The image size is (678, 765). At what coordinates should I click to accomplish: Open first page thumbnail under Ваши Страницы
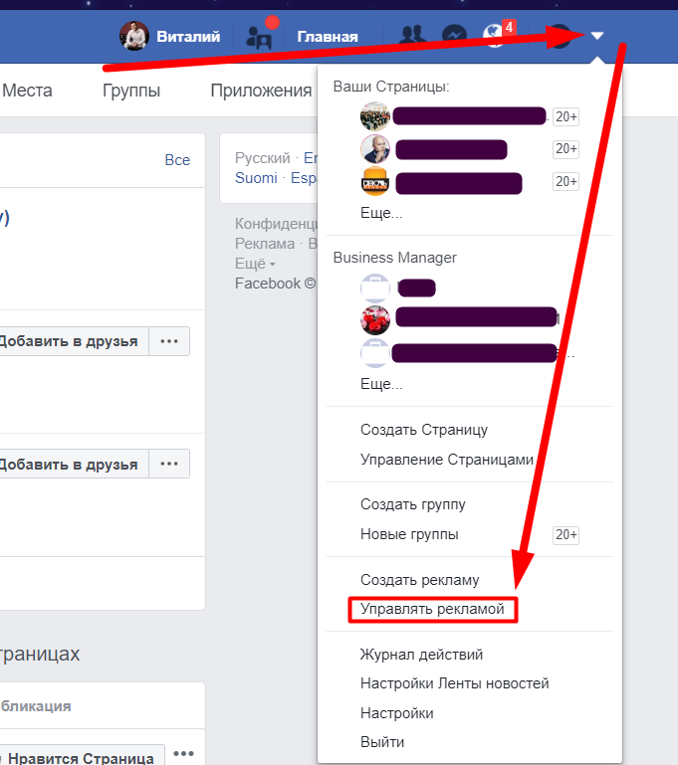coord(375,116)
